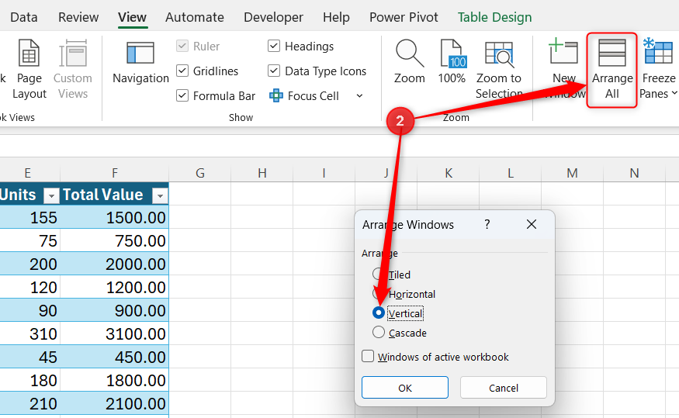Open the View tab
679x418 pixels.
click(132, 17)
